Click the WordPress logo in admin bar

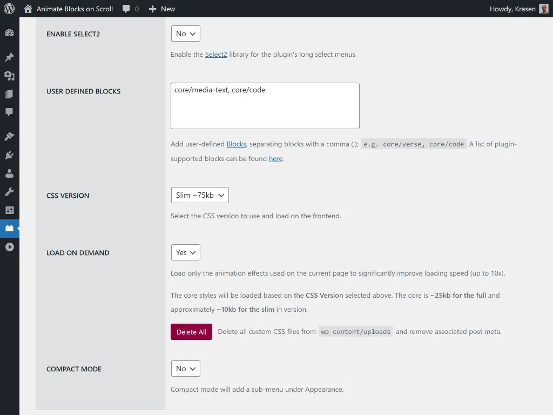tap(8, 9)
